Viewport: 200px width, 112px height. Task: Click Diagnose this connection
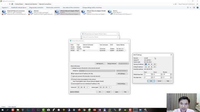(36, 7)
